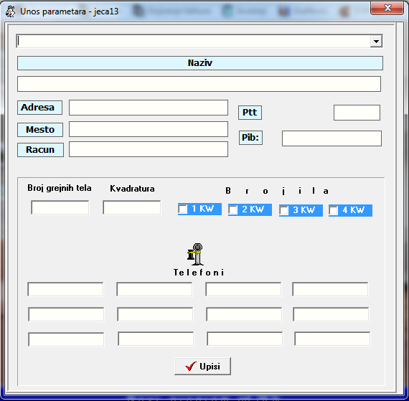Viewport: 409px width, 401px height.
Task: Toggle the 2 KW checkbox
Action: click(233, 209)
